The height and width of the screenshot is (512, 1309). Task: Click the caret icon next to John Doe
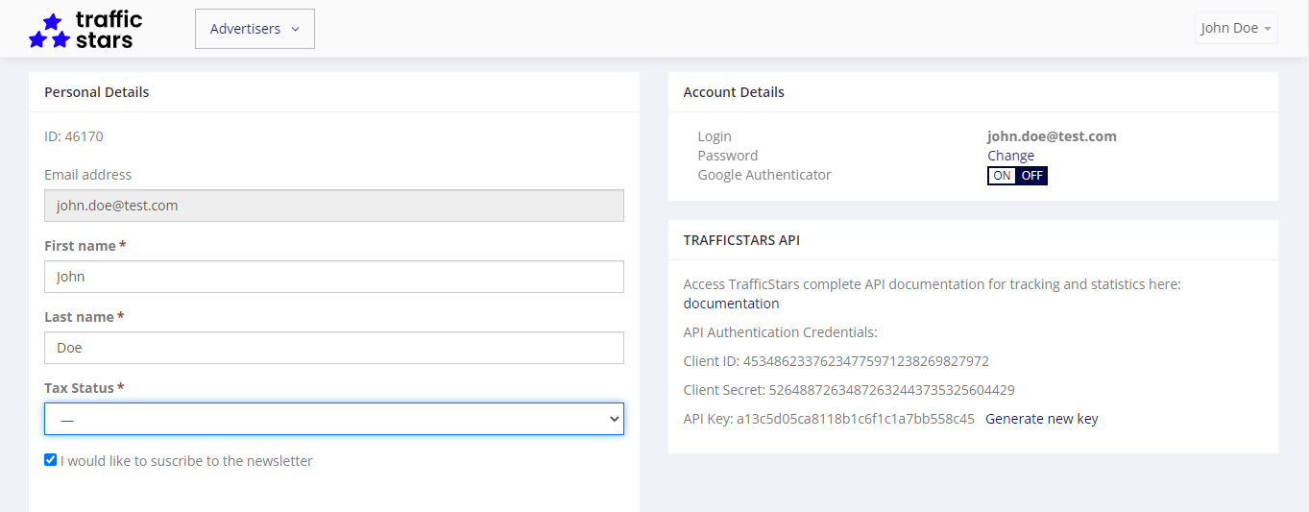pos(1268,29)
